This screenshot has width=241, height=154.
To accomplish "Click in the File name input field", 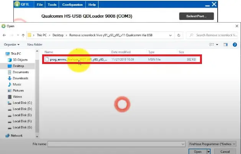I will pyautogui.click(x=115, y=144).
